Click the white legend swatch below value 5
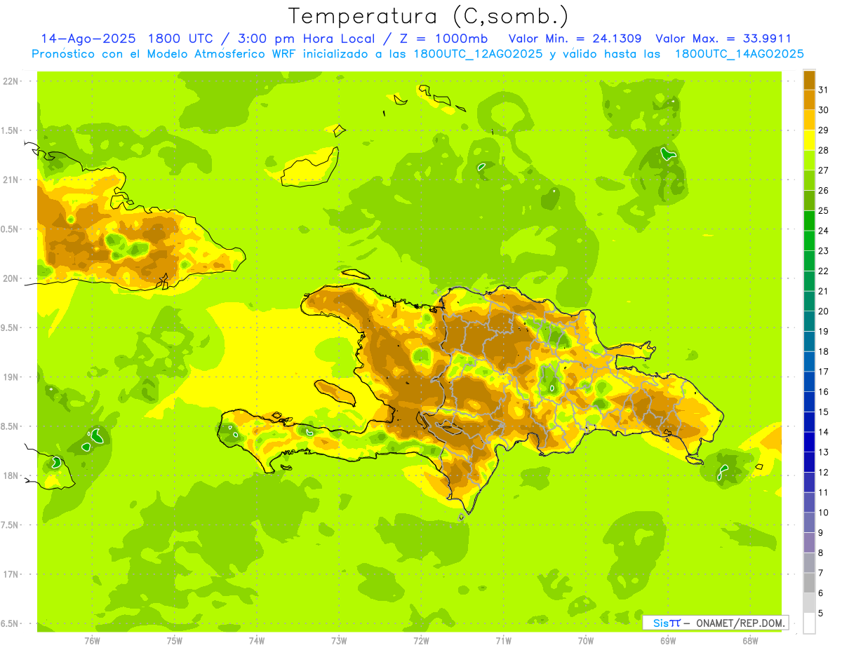Screen dimensions: 842x650 (809, 623)
